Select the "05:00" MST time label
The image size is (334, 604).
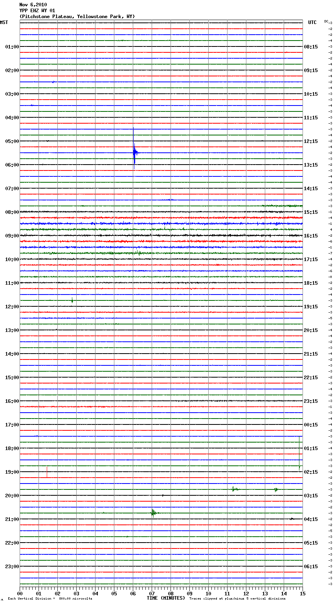12,141
